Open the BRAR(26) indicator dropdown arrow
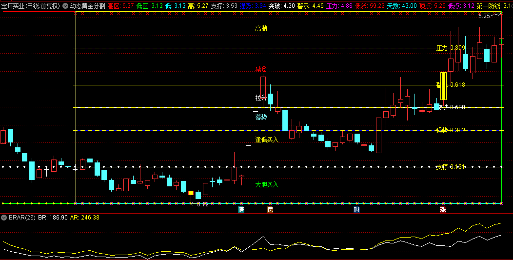 coord(4,218)
